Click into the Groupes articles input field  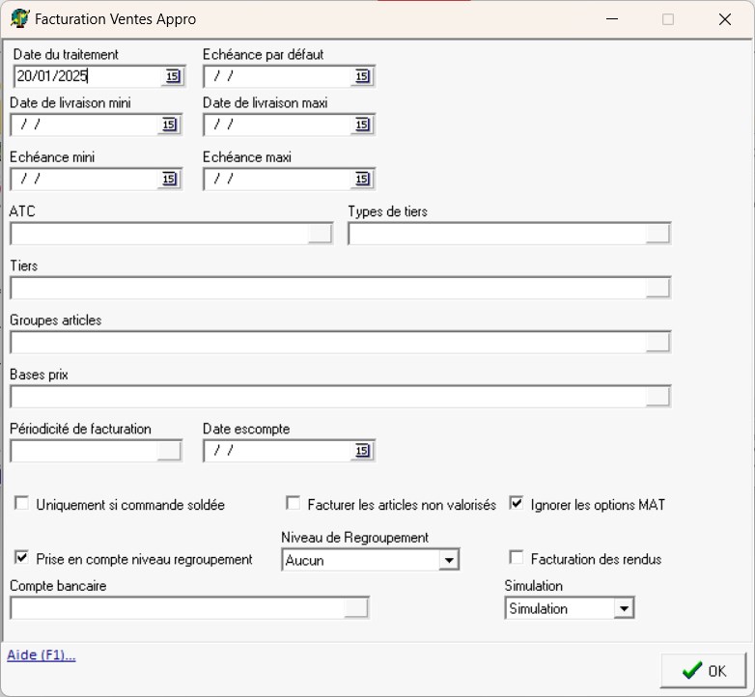pyautogui.click(x=326, y=342)
